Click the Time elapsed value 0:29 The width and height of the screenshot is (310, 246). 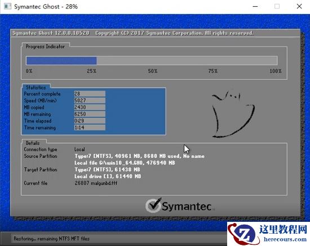90,121
